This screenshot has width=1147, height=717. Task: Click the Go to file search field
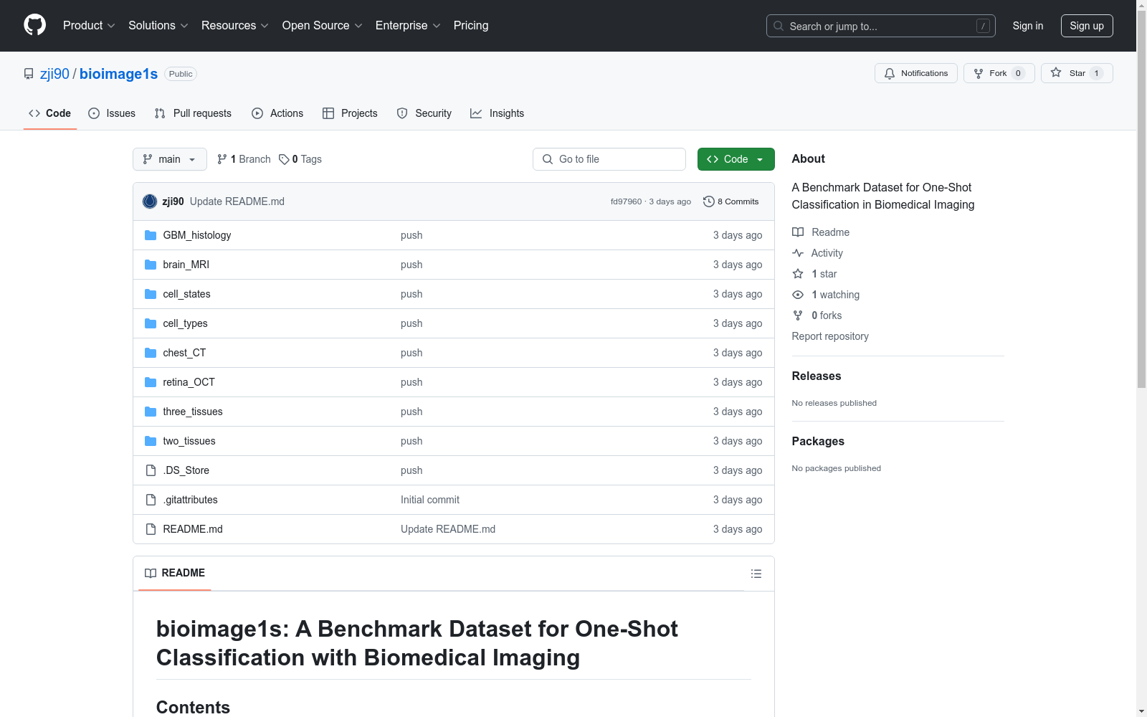click(609, 159)
